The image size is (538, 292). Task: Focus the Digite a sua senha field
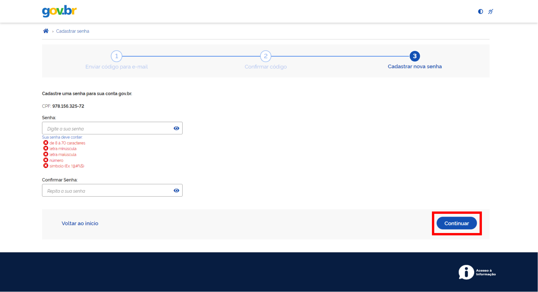[x=112, y=128]
